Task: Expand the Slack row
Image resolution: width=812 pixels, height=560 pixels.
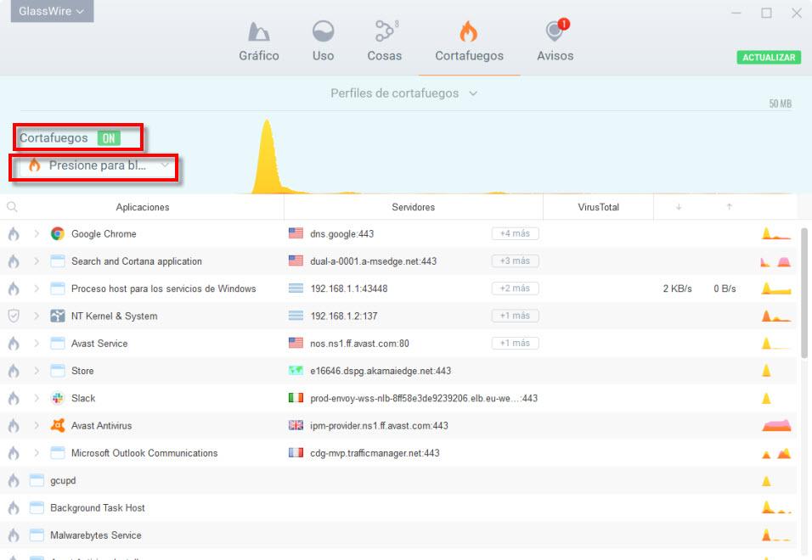Action: 37,398
